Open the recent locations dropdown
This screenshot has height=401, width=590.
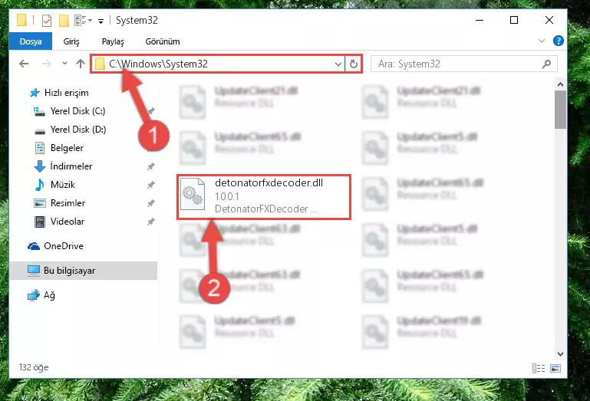coord(64,63)
